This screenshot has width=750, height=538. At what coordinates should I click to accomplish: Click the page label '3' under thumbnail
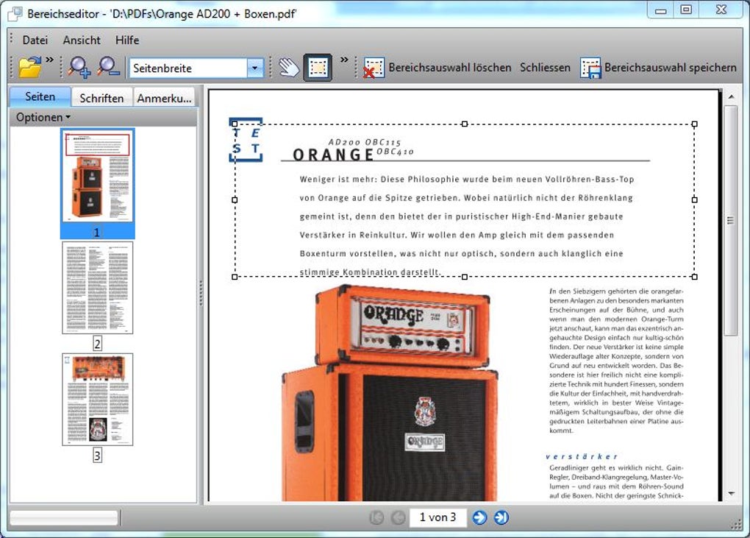(x=97, y=456)
